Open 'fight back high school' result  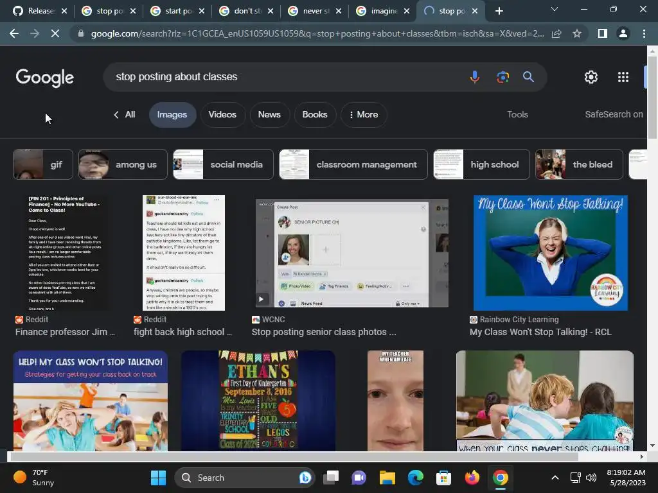[x=182, y=332]
